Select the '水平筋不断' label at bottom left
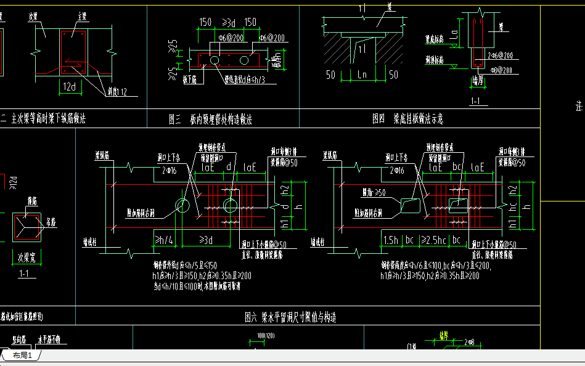This screenshot has height=366, width=585. pyautogui.click(x=49, y=339)
